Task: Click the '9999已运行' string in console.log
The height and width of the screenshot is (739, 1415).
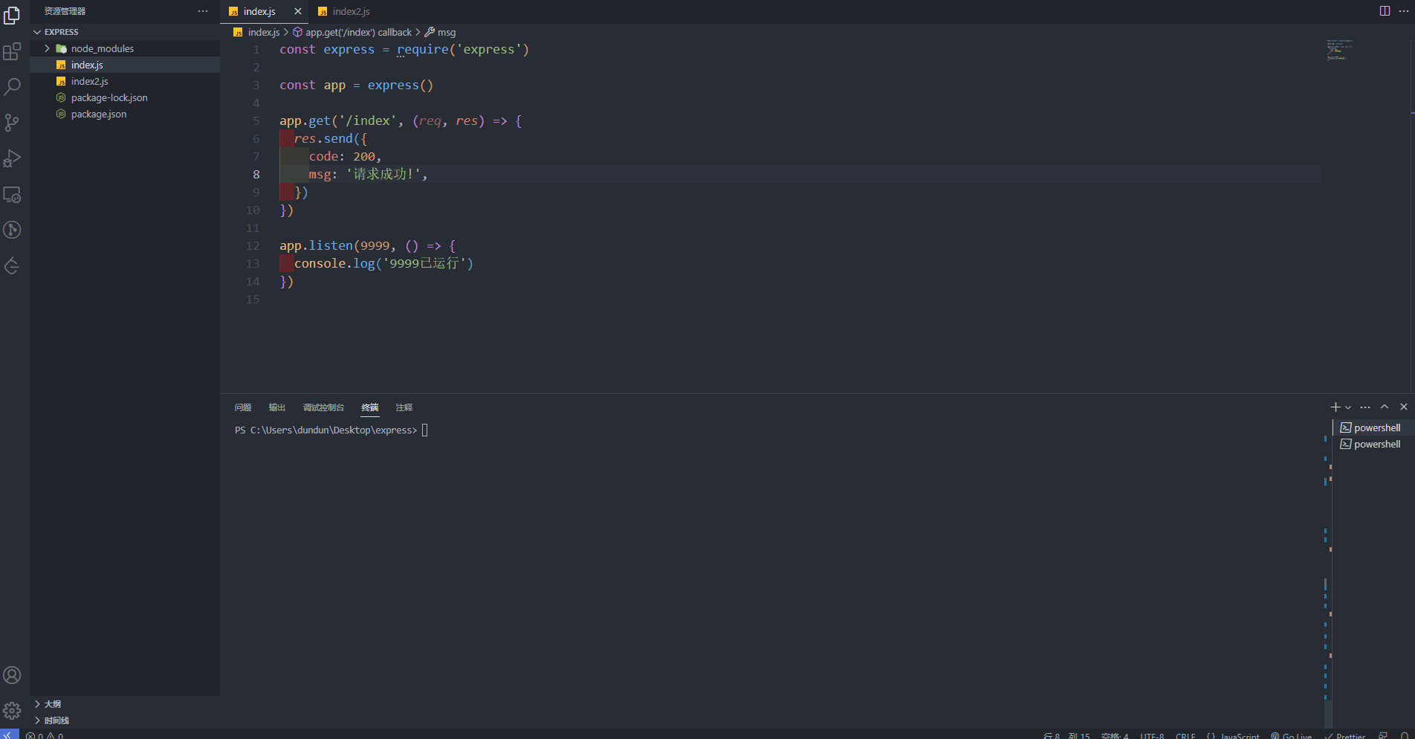Action: [424, 263]
